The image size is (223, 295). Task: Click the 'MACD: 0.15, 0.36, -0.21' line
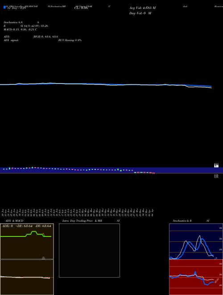pyautogui.click(x=20, y=29)
